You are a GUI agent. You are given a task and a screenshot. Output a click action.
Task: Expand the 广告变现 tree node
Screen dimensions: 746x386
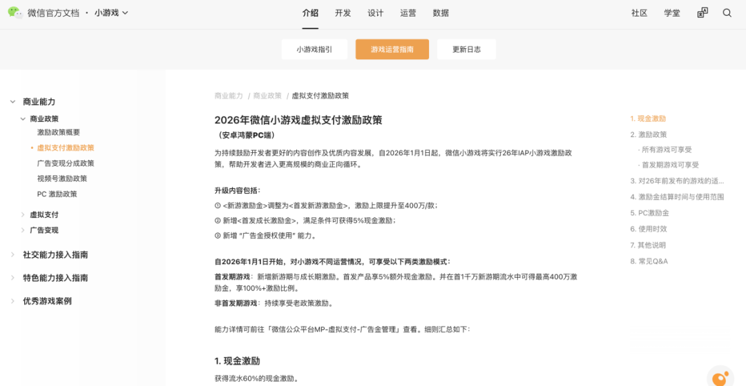click(23, 230)
